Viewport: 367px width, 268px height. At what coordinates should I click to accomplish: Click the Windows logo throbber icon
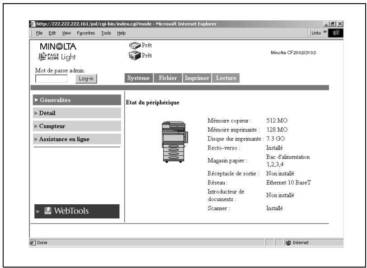click(x=336, y=33)
